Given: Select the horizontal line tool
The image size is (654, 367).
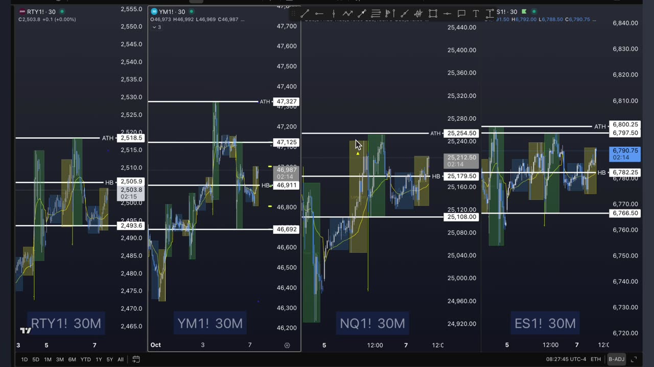Looking at the screenshot, I should click(x=319, y=14).
